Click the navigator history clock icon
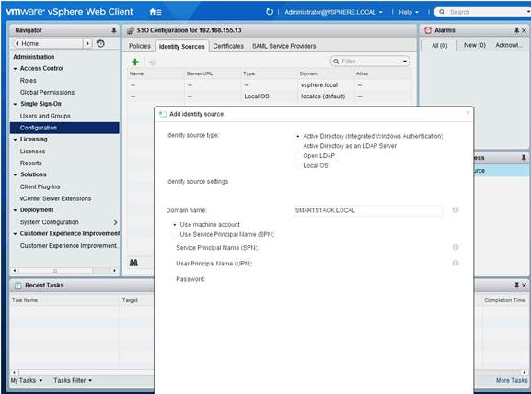 tap(100, 43)
